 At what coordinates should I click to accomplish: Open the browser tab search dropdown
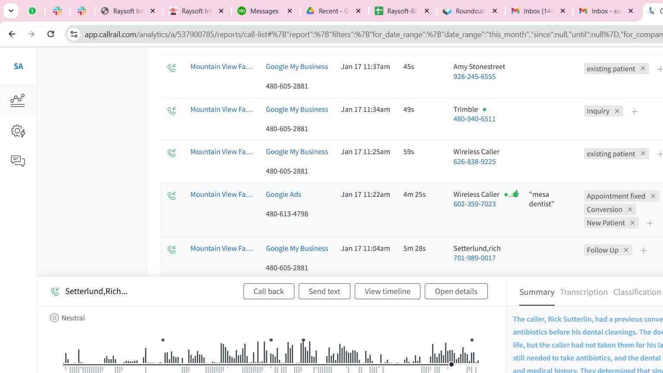pyautogui.click(x=11, y=11)
